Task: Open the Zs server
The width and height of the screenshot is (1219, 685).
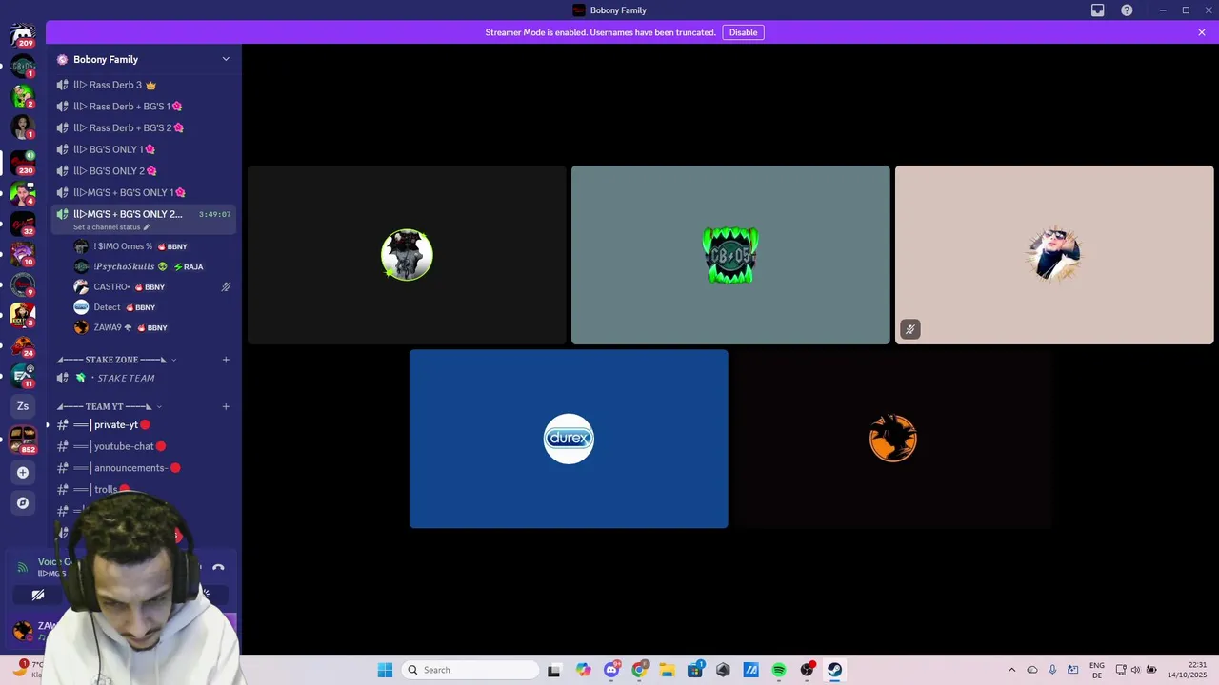Action: click(23, 406)
